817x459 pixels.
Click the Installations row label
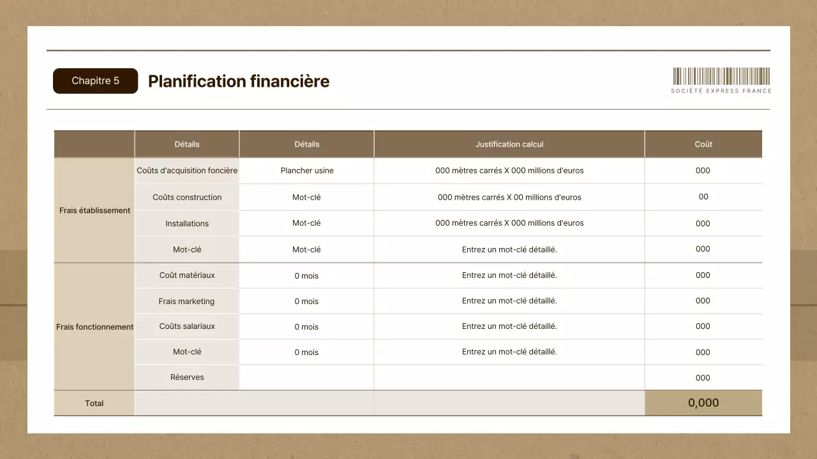pyautogui.click(x=186, y=223)
